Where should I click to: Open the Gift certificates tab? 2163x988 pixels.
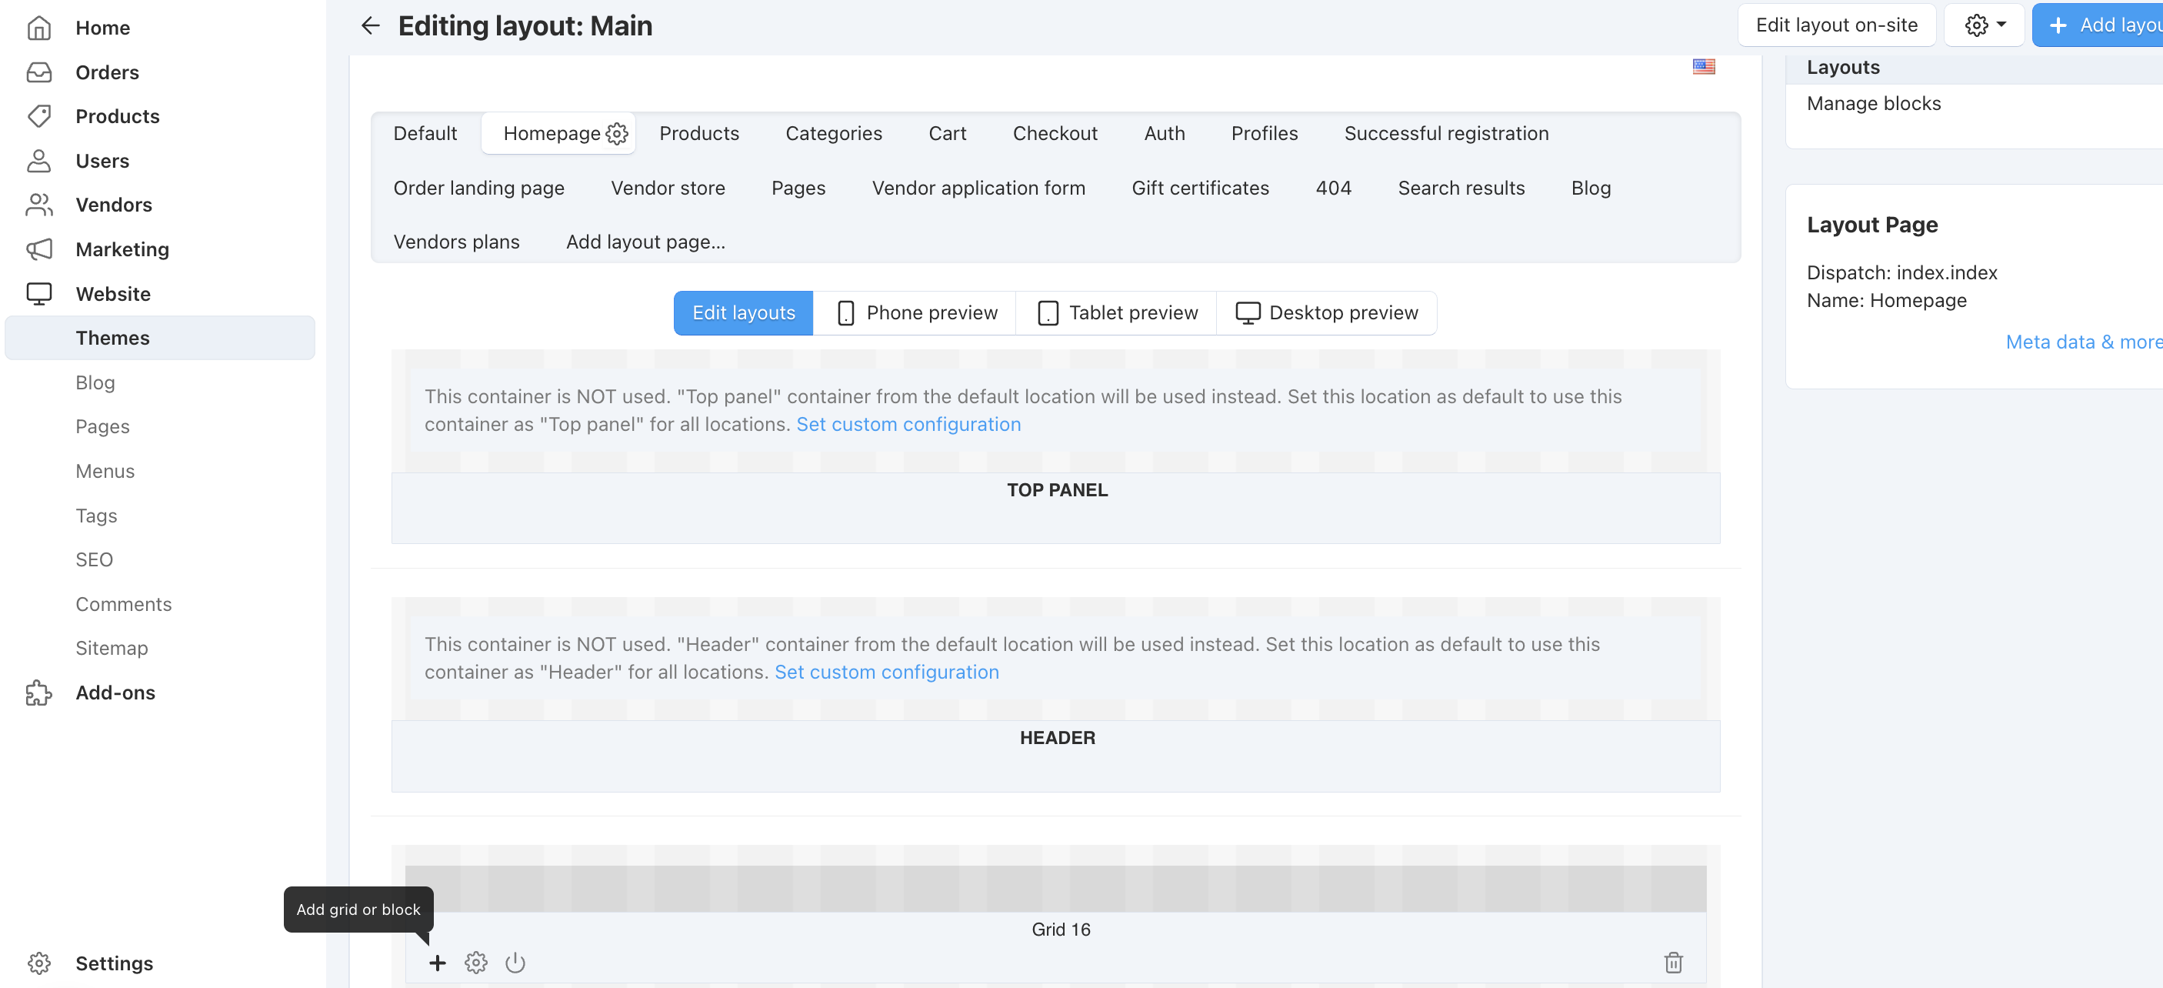1200,189
